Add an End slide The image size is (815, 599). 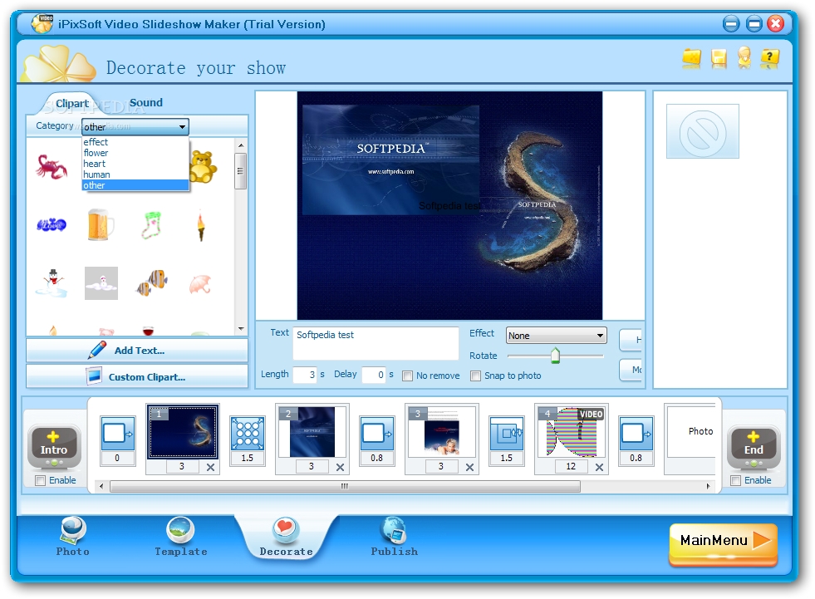[754, 446]
